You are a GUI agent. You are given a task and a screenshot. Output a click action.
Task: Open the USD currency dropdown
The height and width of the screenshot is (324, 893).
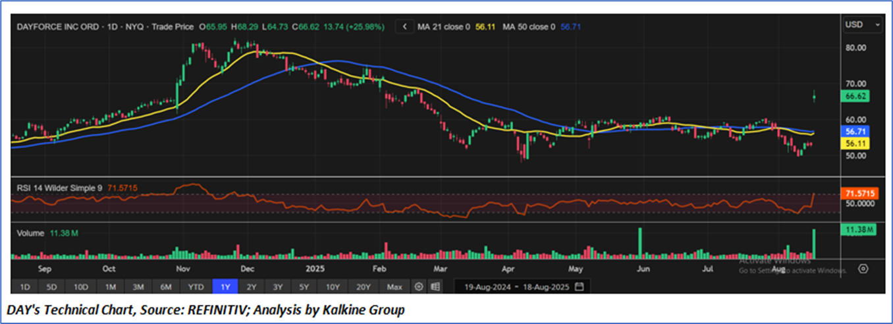862,24
